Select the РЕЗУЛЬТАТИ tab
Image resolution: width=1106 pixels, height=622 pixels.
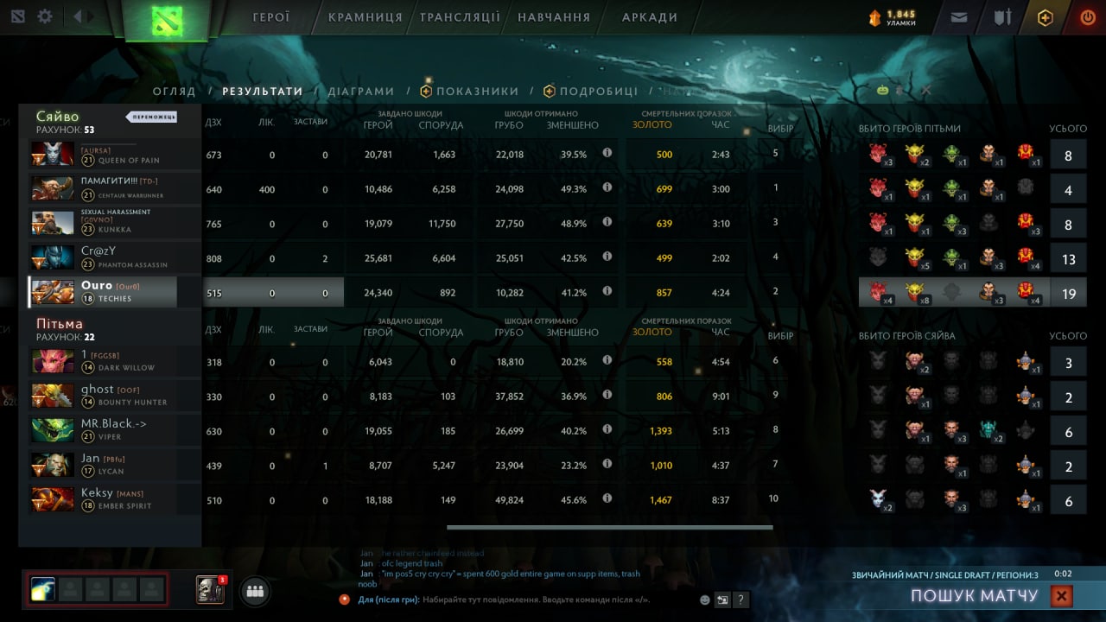263,91
